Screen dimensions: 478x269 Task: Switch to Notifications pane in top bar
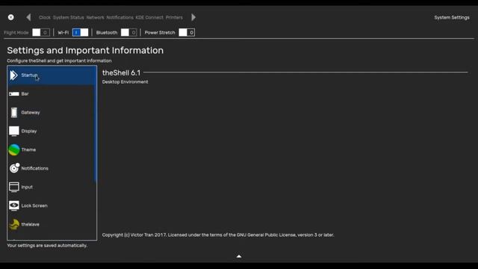(x=119, y=17)
